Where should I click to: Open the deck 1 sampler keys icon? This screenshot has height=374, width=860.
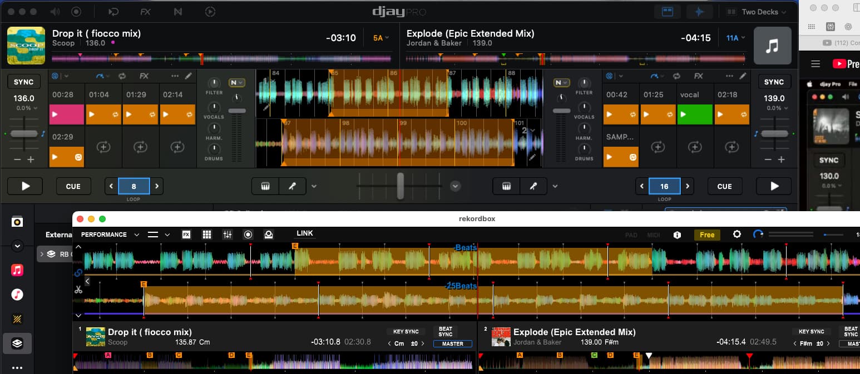click(x=265, y=186)
